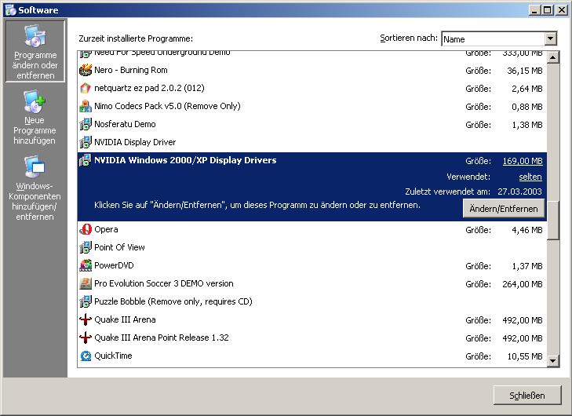Click the 'Ändern/Entfernen' button
Viewport: 572px width, 416px height.
pyautogui.click(x=504, y=209)
